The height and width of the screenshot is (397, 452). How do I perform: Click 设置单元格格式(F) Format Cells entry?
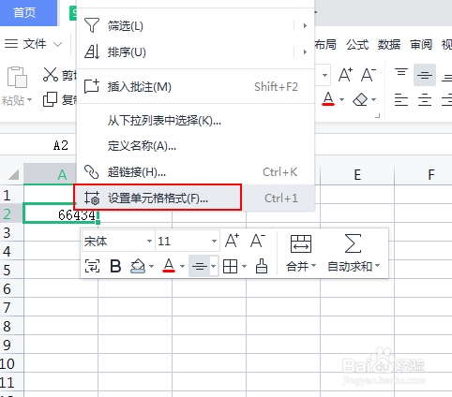point(195,198)
